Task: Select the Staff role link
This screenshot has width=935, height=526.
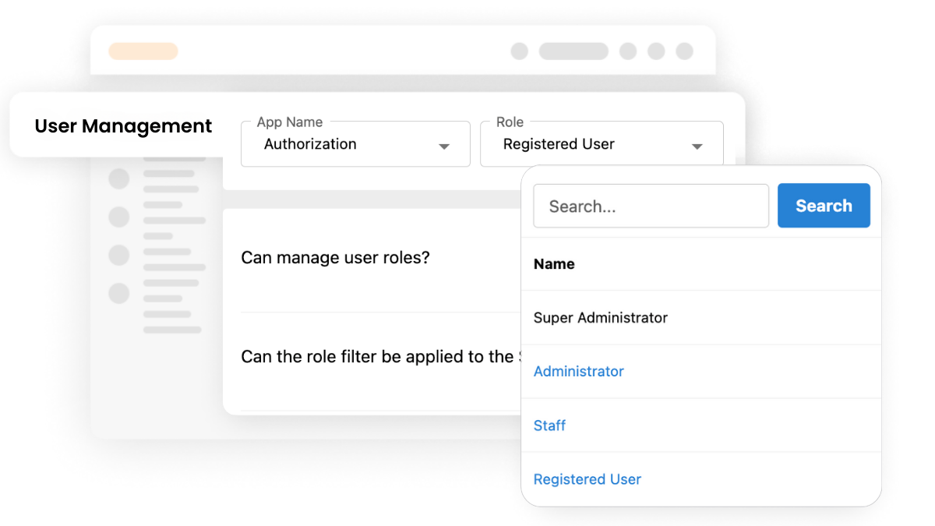Action: pyautogui.click(x=549, y=425)
